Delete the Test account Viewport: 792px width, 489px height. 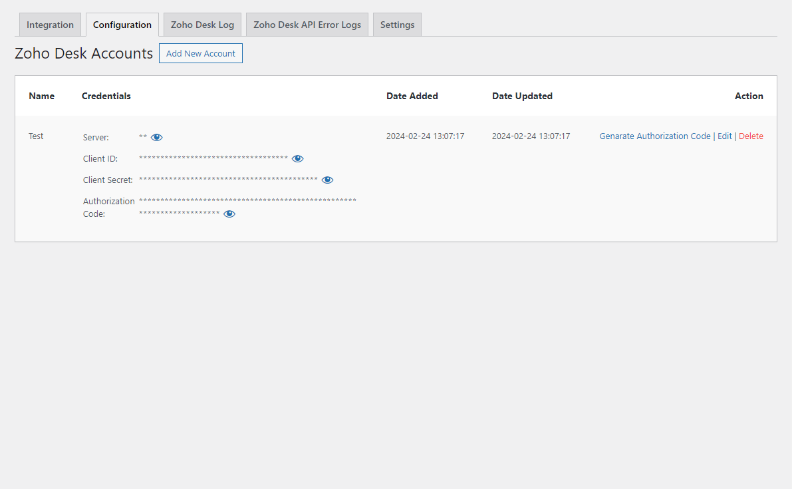click(751, 136)
